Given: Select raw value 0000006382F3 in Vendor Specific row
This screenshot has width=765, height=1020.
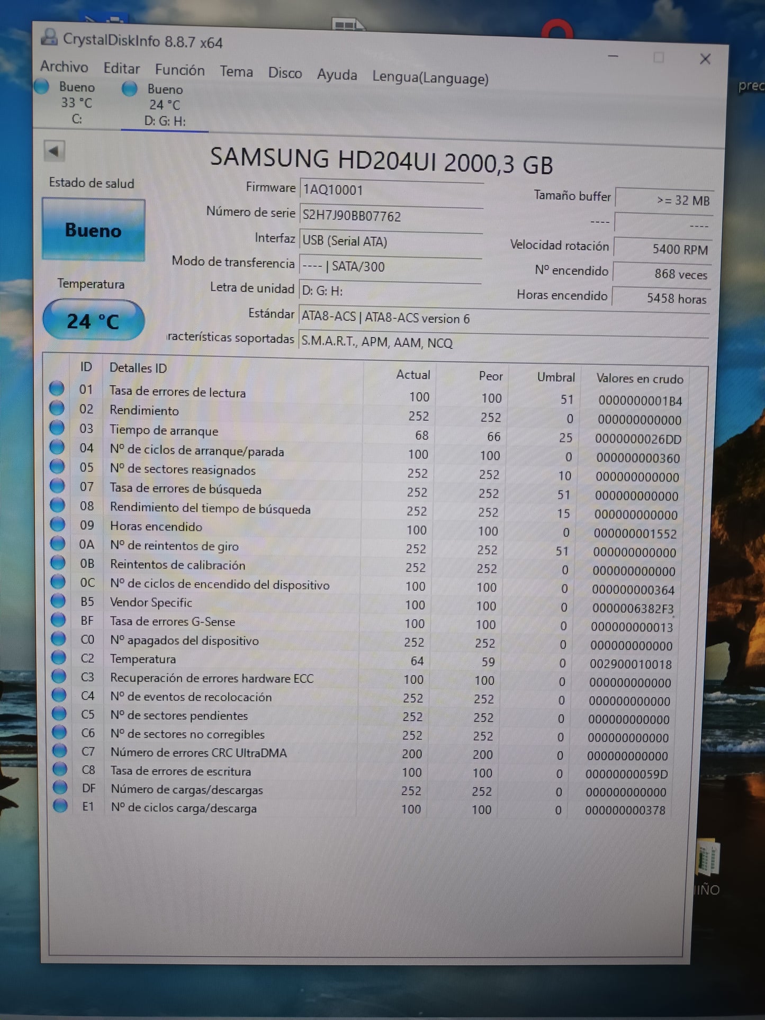Looking at the screenshot, I should click(x=633, y=608).
